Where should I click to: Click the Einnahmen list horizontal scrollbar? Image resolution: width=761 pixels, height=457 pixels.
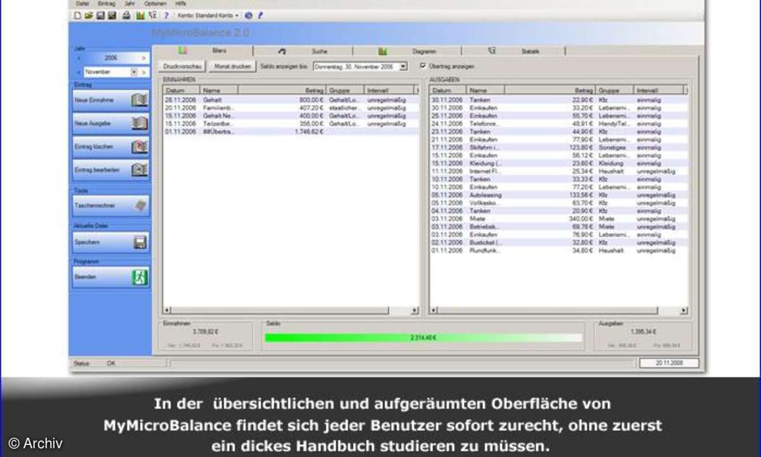[291, 310]
